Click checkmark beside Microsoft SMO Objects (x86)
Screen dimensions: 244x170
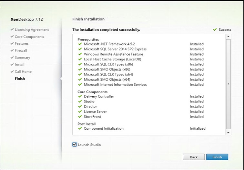coord(80,69)
